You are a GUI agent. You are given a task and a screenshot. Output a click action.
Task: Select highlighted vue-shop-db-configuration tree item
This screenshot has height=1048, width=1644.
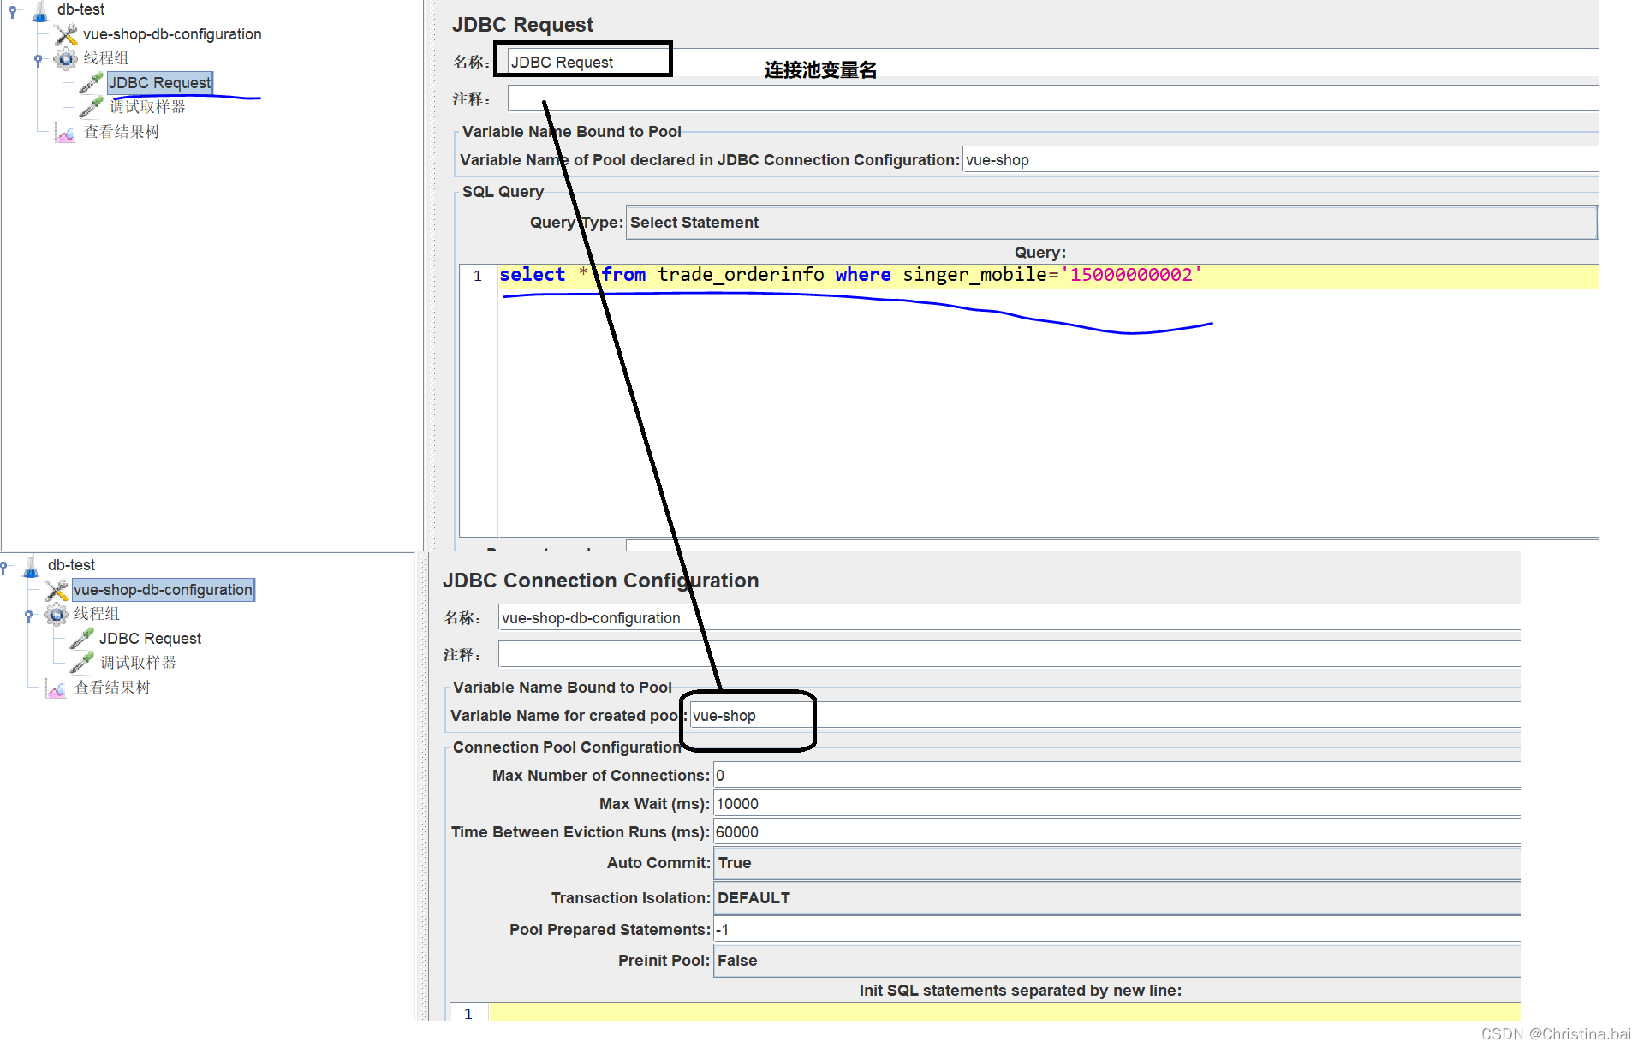tap(163, 590)
